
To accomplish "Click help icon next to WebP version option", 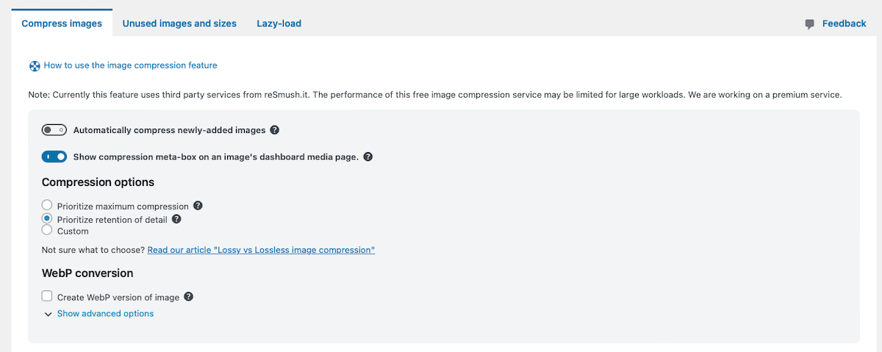I will [189, 297].
